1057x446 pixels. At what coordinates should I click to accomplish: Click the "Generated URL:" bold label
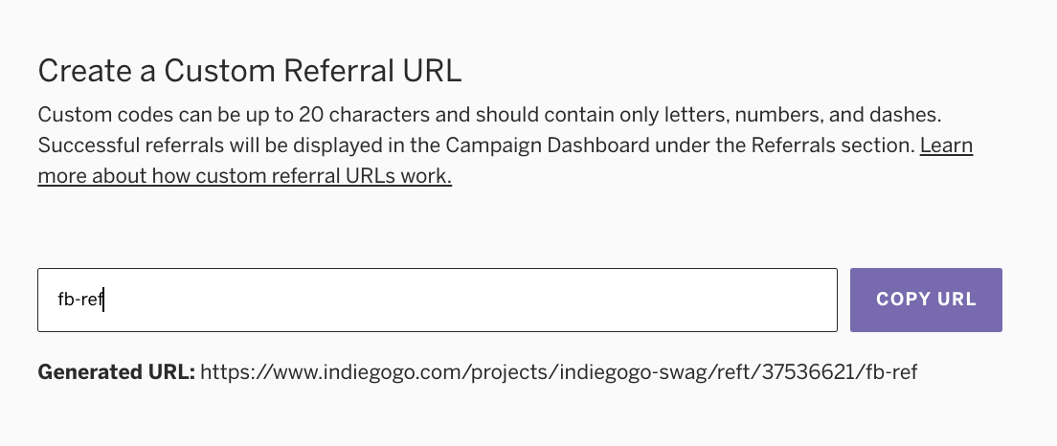tap(116, 372)
